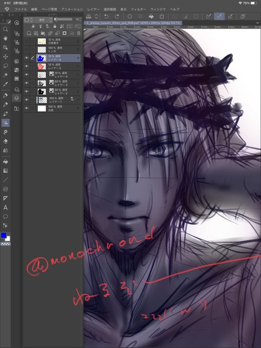Image resolution: width=261 pixels, height=348 pixels.
Task: Hide layer レイヤー 6 with its eye icon
Action: [x=27, y=58]
